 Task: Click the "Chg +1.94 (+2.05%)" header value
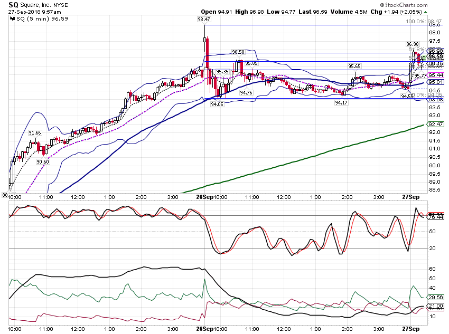click(396, 12)
